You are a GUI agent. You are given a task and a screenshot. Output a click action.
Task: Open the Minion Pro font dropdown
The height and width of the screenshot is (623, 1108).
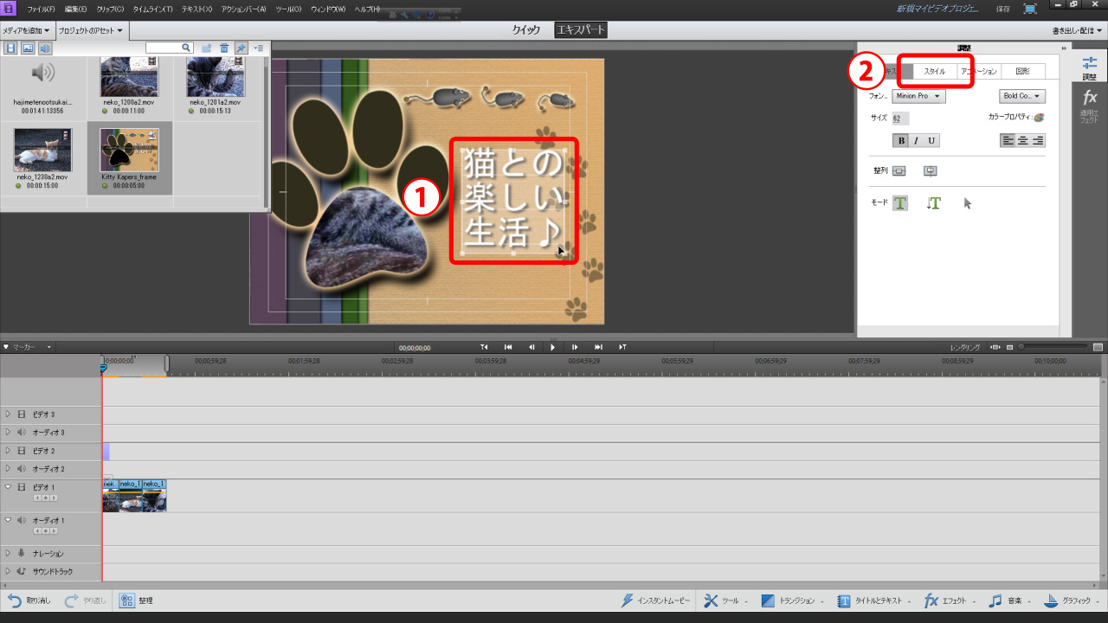(918, 96)
